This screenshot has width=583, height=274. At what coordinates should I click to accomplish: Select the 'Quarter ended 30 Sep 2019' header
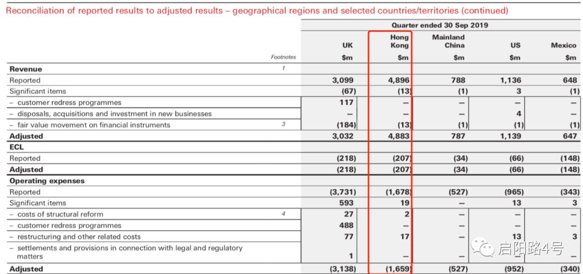(x=439, y=25)
